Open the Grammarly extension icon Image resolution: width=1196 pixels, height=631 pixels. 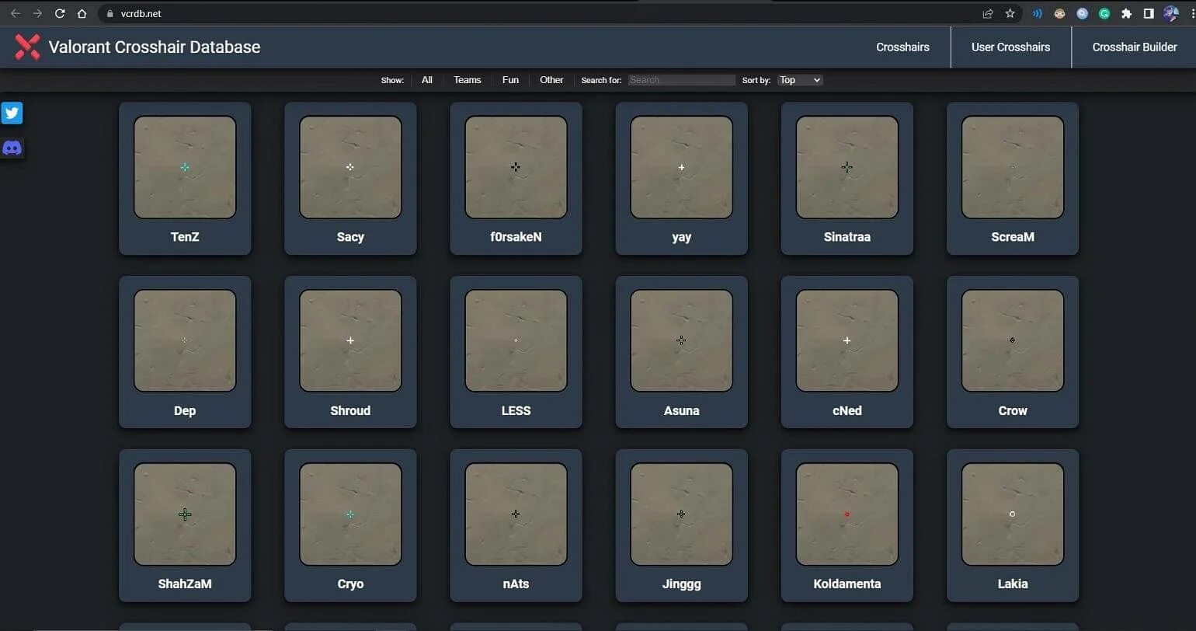[x=1104, y=13]
